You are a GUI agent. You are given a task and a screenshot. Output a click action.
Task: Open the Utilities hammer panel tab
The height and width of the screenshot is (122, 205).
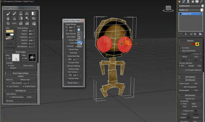point(201,2)
